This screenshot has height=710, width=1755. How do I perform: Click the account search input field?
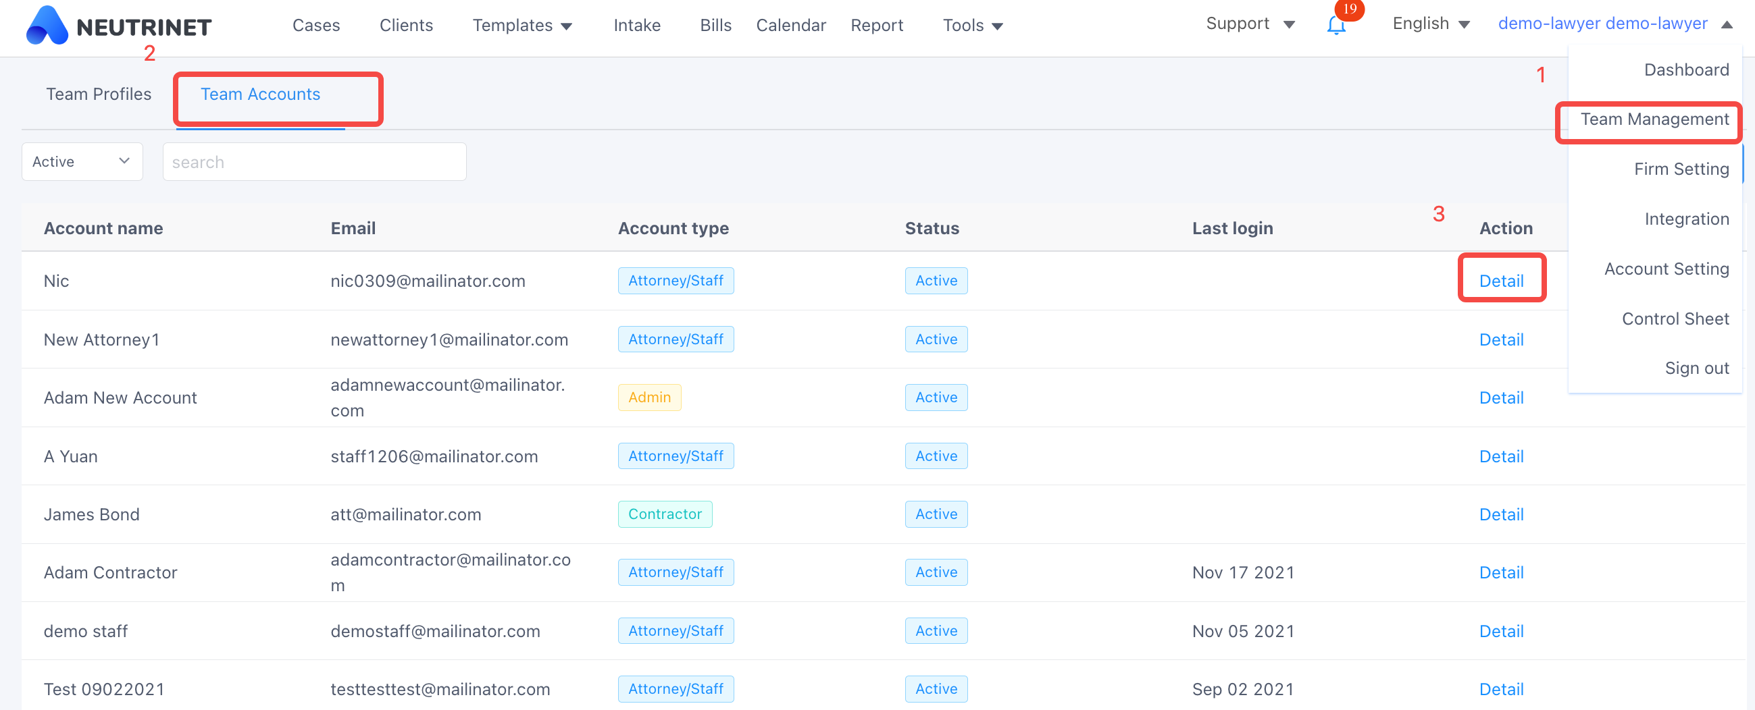tap(314, 162)
